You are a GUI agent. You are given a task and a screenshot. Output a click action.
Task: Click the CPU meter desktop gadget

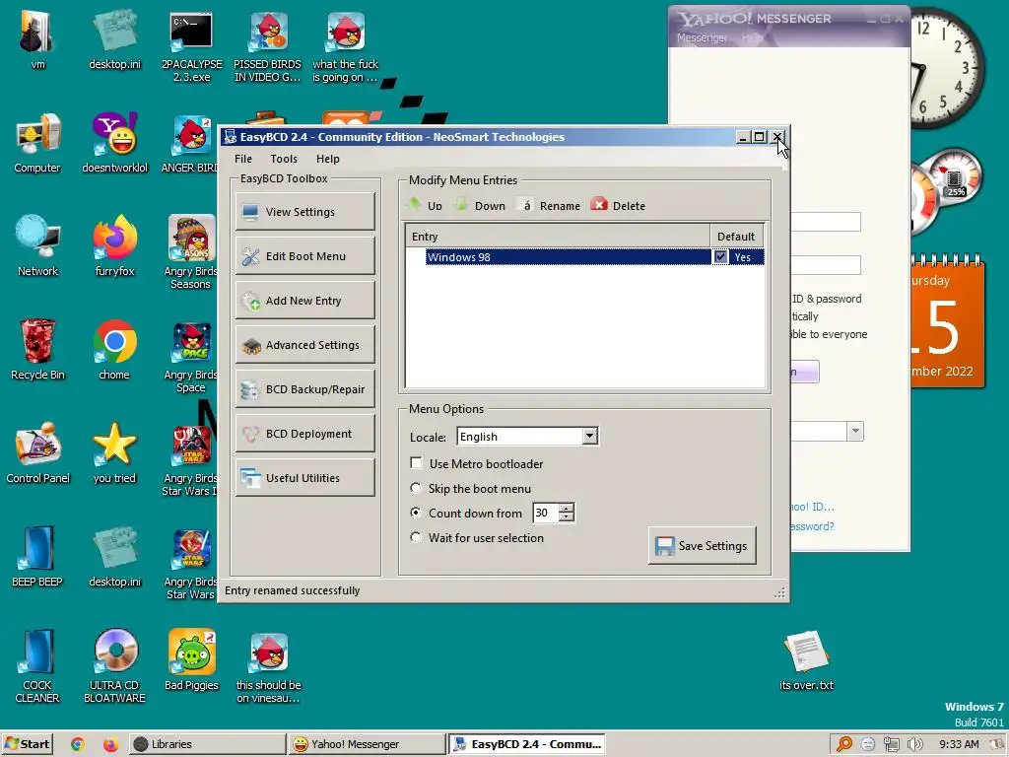click(x=947, y=192)
